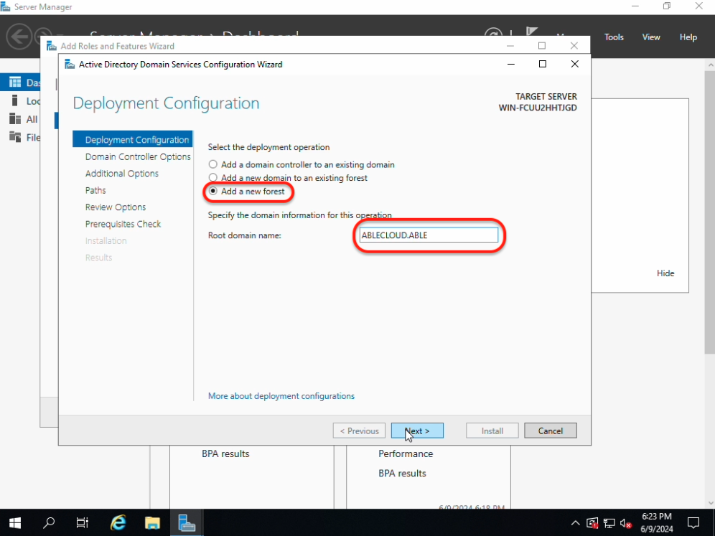Click Local Server icon in sidebar
The height and width of the screenshot is (536, 715).
coord(14,100)
